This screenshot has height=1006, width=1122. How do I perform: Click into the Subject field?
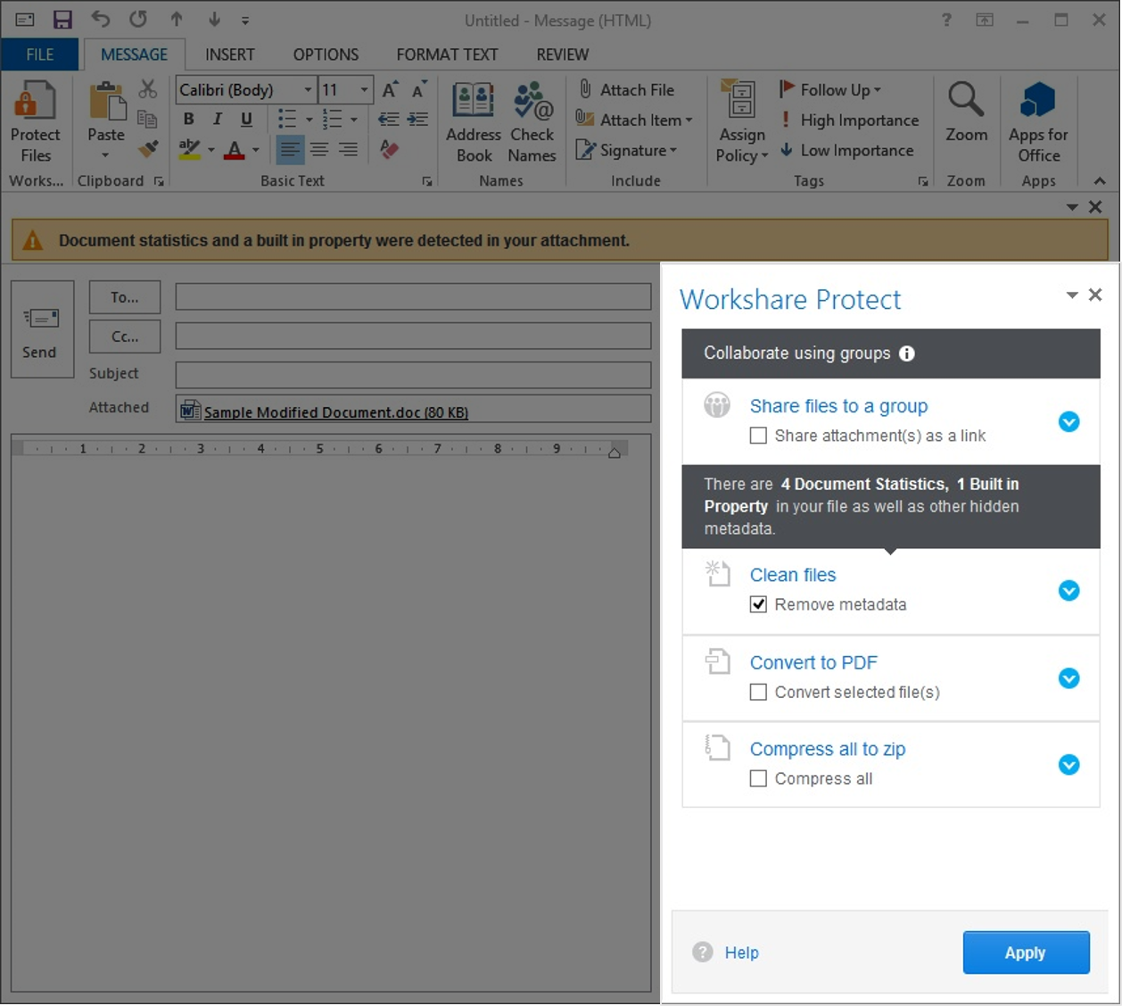[413, 374]
